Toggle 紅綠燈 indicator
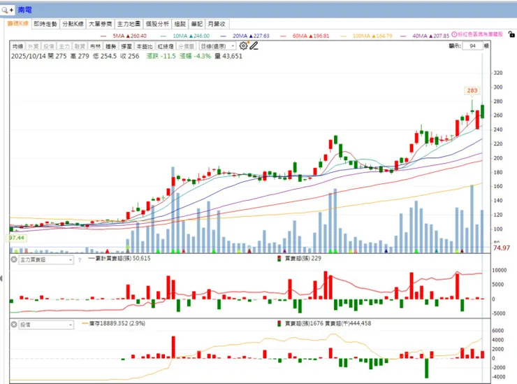 [x=166, y=46]
